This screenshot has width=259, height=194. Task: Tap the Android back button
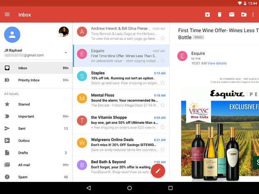tap(89, 188)
